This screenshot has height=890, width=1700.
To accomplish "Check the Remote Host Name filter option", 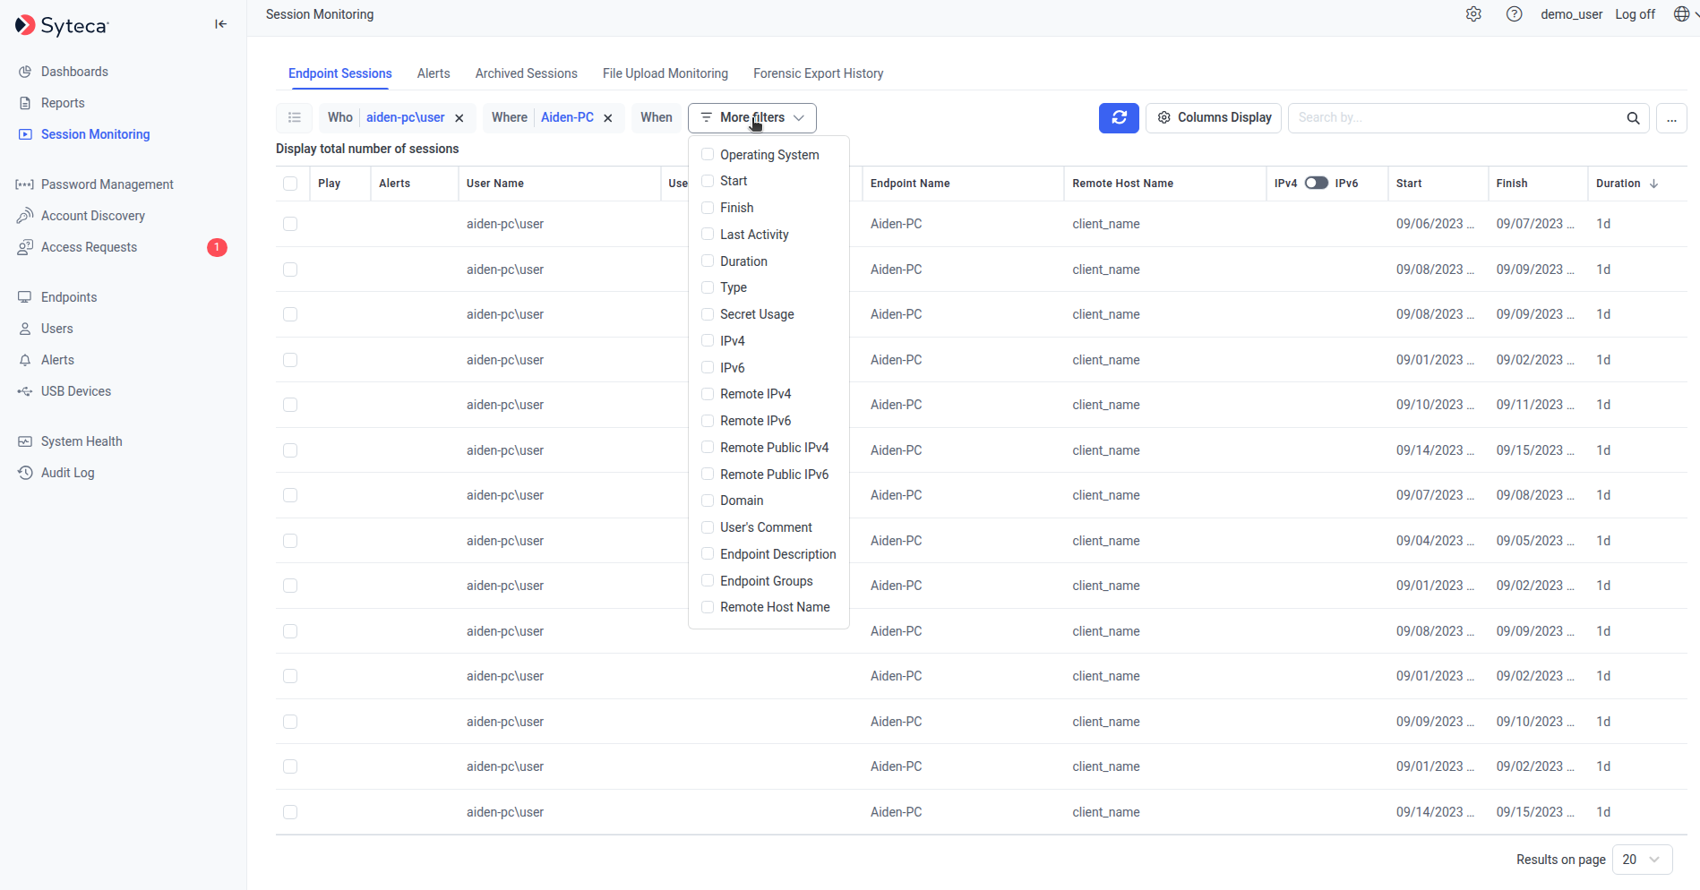I will tap(708, 607).
